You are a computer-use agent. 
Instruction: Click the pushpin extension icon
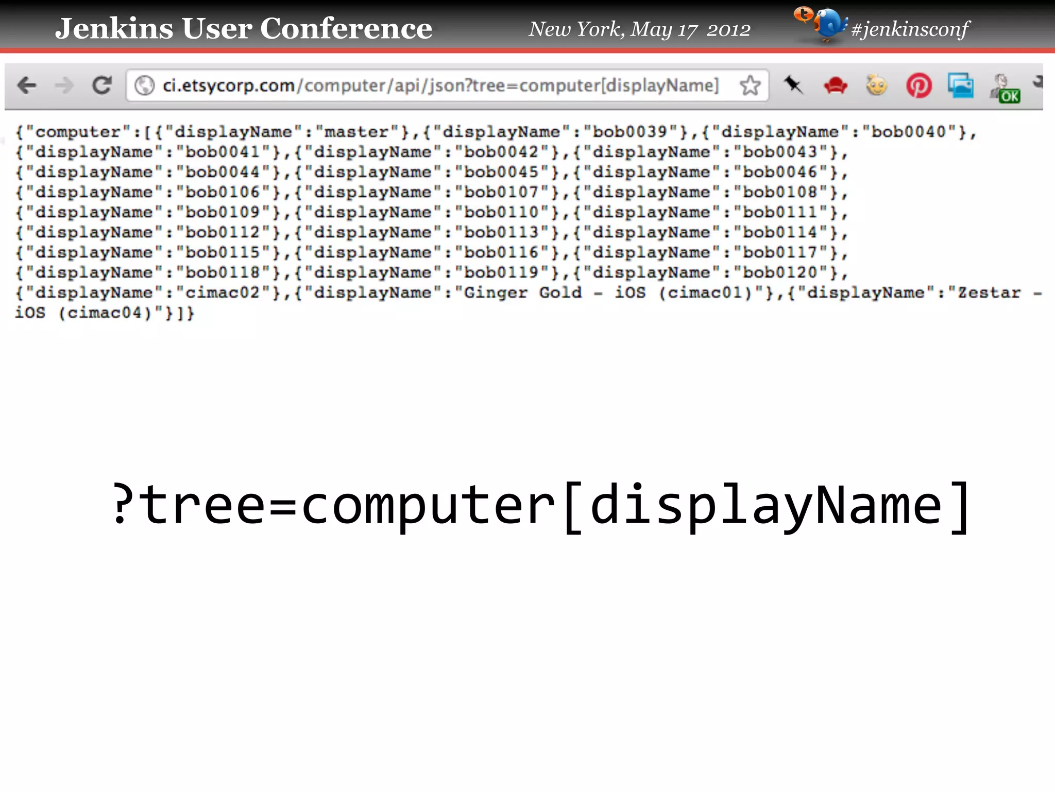(x=793, y=85)
